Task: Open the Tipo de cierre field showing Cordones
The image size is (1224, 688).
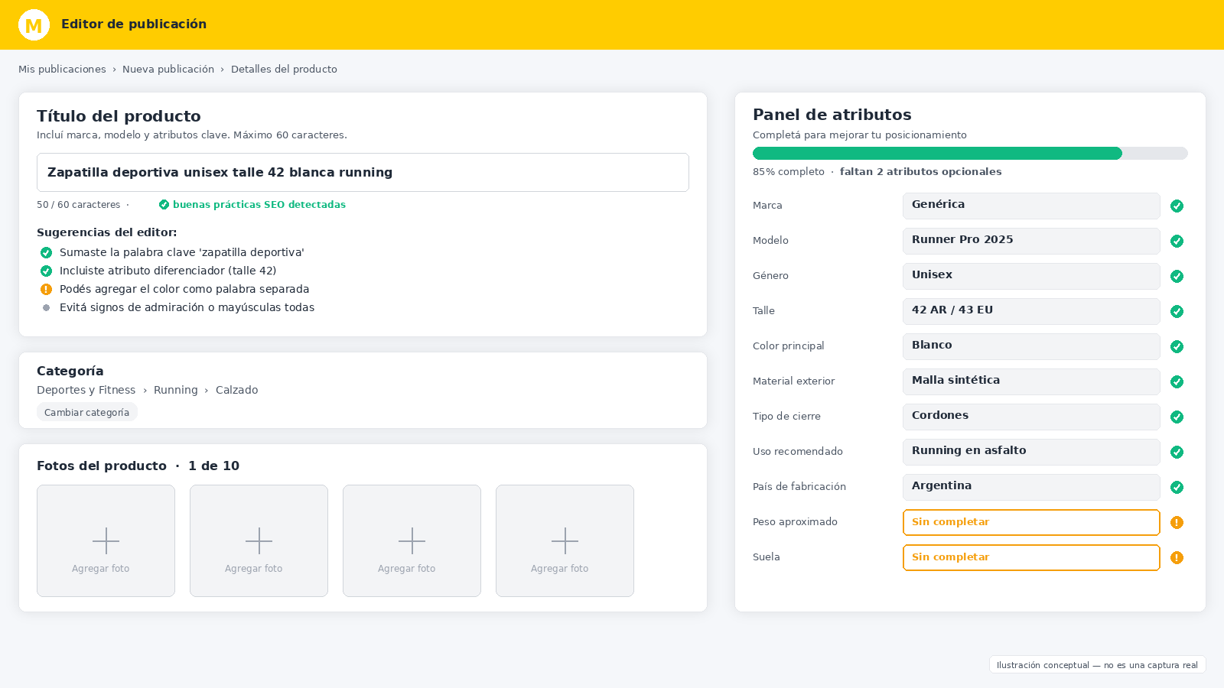Action: pos(1031,417)
